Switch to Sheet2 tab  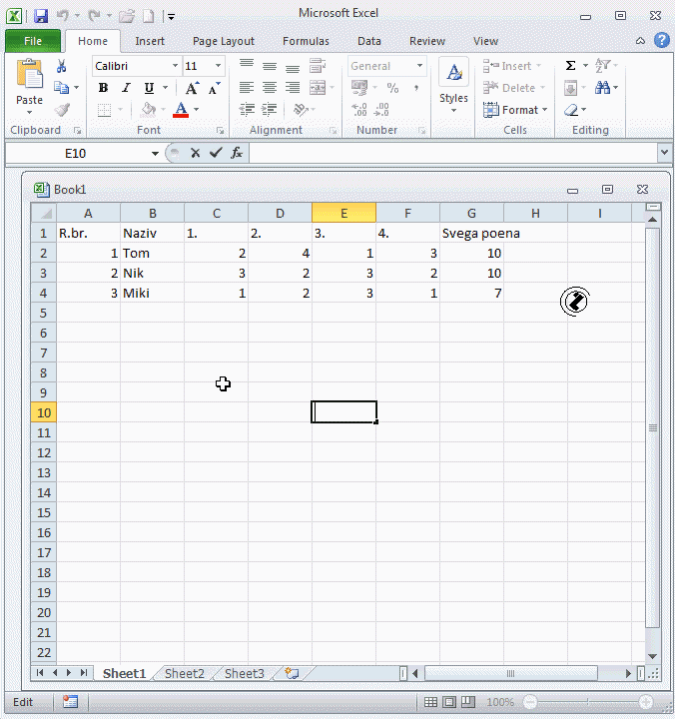(x=184, y=674)
